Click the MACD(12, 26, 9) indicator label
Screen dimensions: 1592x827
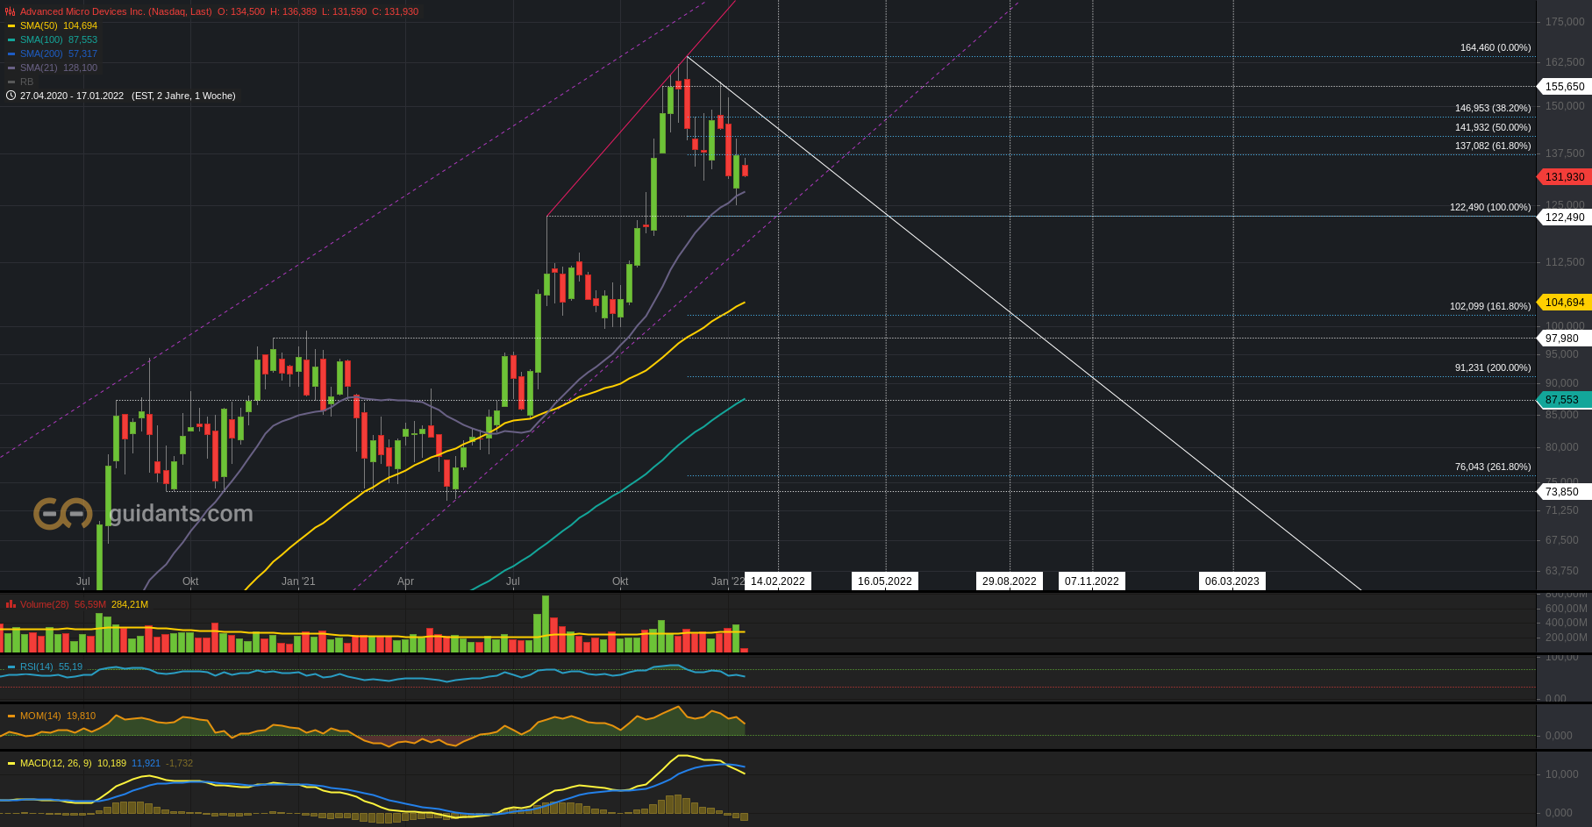pyautogui.click(x=56, y=763)
